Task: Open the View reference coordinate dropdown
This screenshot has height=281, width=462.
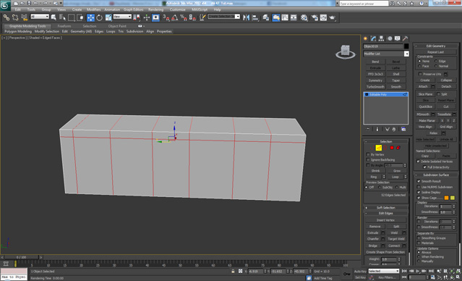Action: coord(122,17)
